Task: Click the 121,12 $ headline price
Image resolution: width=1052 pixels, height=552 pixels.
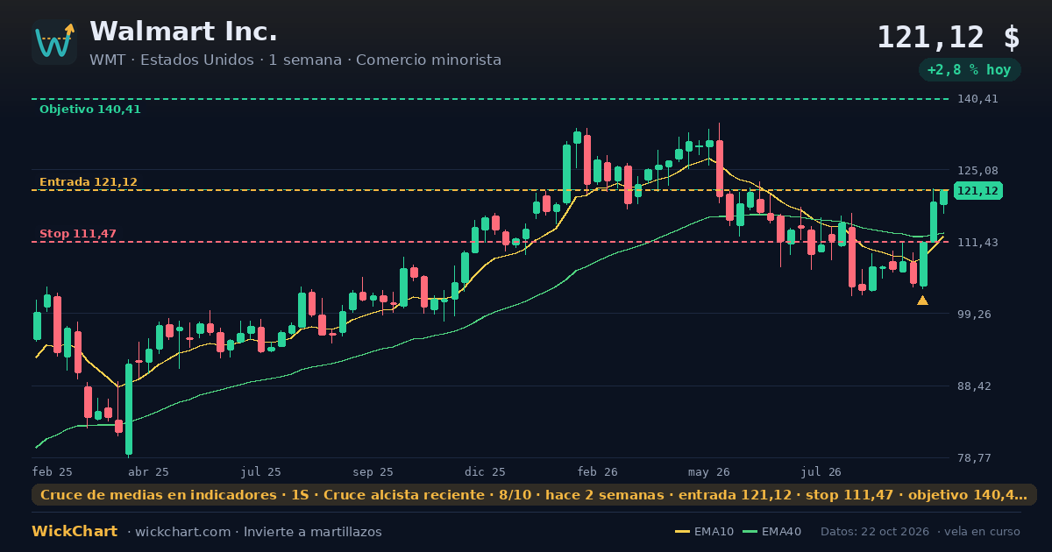Action: 949,37
